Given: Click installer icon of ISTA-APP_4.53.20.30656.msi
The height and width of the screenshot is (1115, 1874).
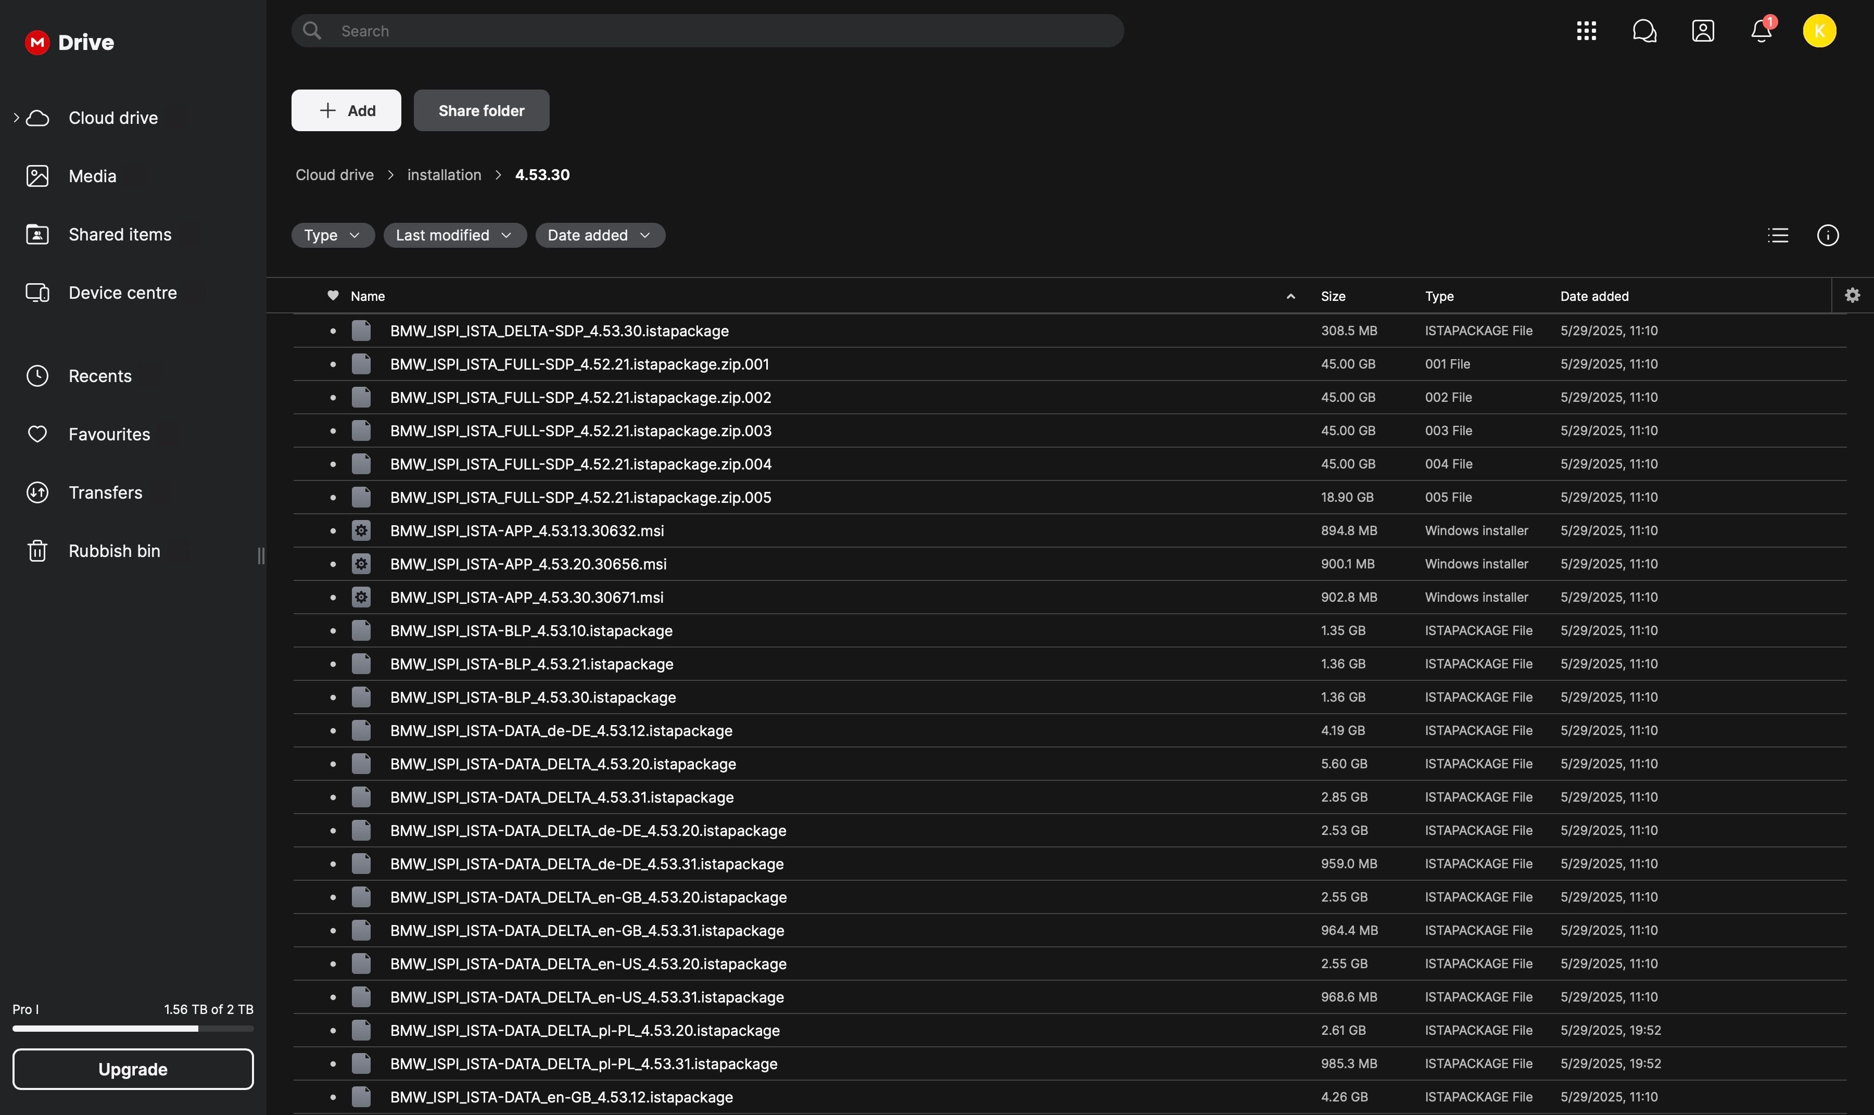Looking at the screenshot, I should (361, 564).
